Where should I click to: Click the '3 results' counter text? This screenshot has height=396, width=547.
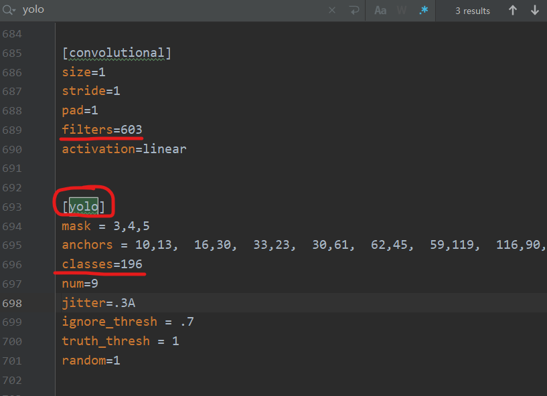click(472, 11)
